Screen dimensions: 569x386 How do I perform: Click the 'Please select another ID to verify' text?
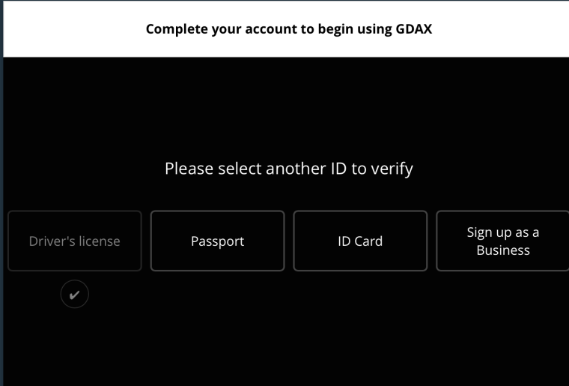pyautogui.click(x=288, y=169)
